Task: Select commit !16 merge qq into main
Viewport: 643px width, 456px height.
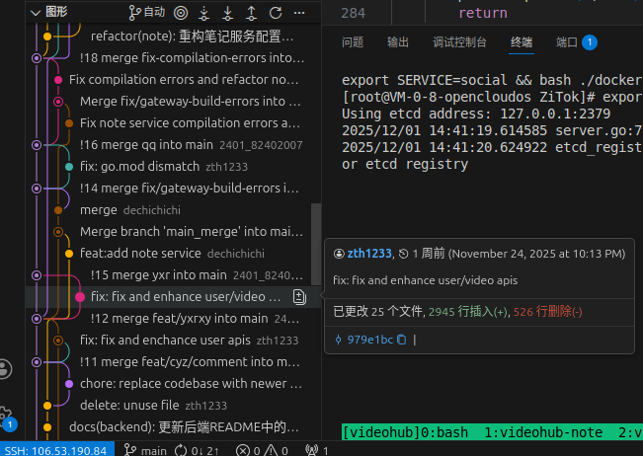Action: pyautogui.click(x=173, y=145)
